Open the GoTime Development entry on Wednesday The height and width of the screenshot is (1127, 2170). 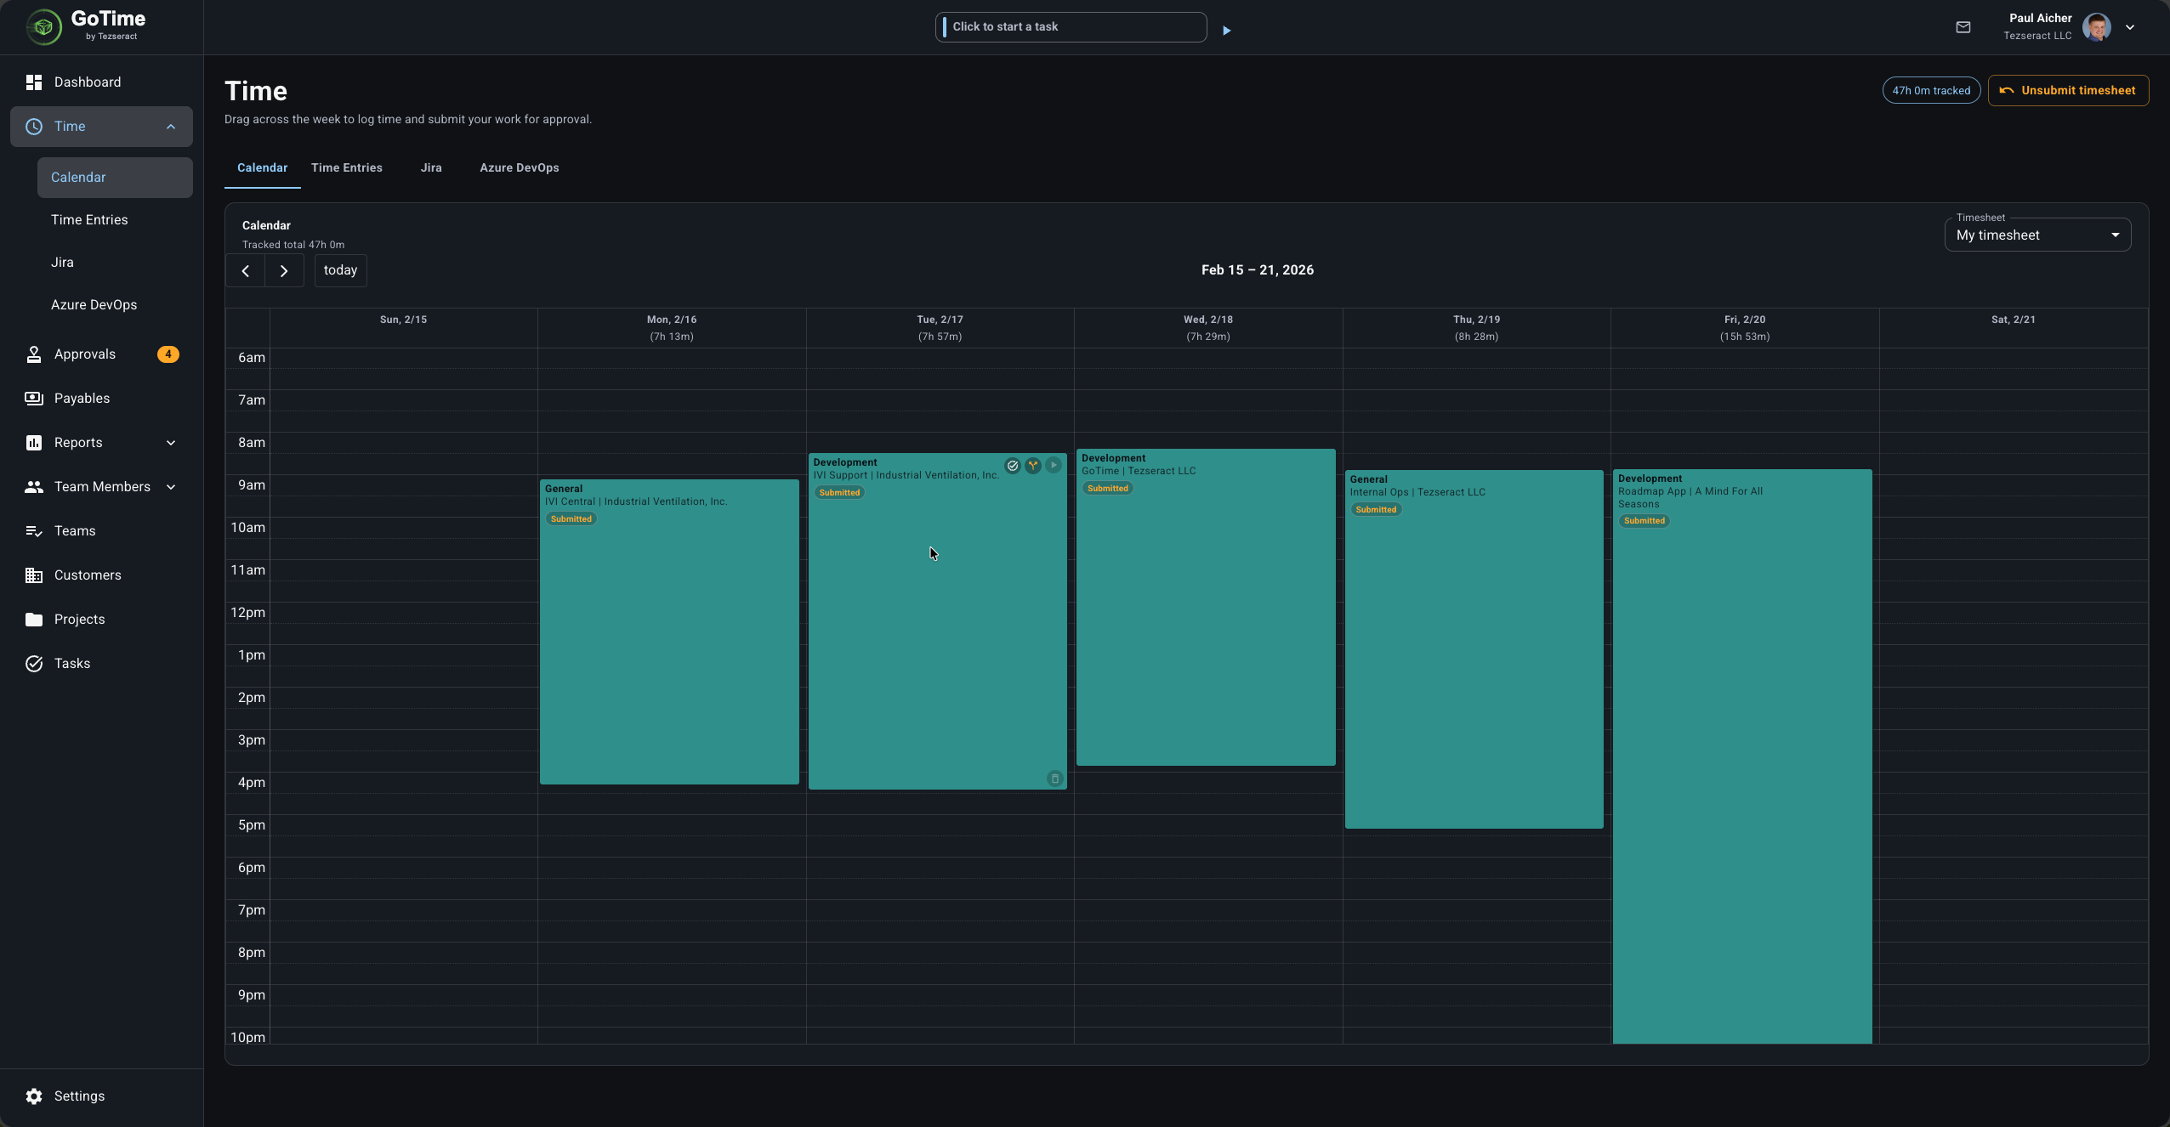point(1206,608)
